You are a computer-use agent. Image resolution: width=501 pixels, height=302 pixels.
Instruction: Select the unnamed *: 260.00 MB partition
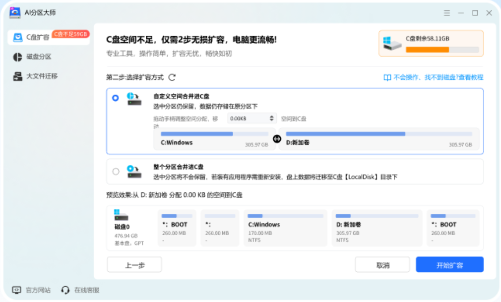pyautogui.click(x=220, y=228)
